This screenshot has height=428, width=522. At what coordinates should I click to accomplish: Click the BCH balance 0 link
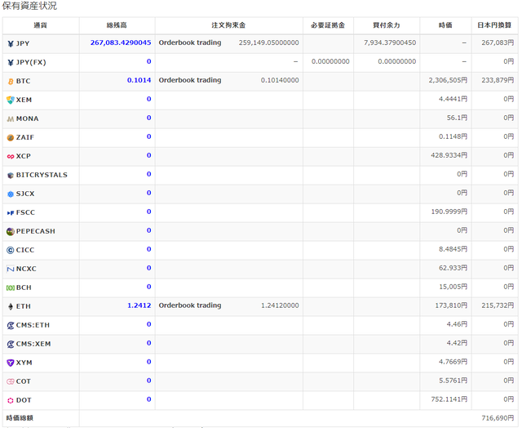coord(148,287)
